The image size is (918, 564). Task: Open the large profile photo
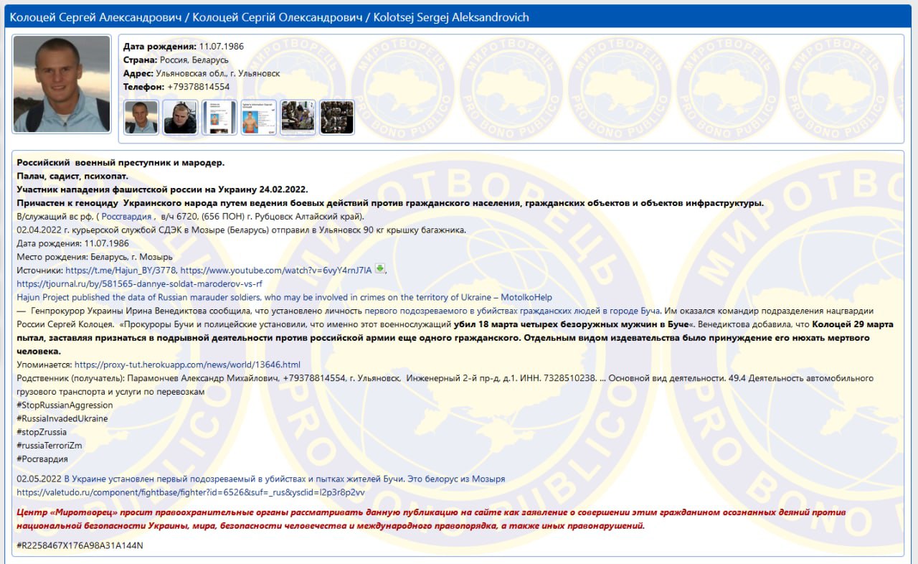tap(62, 84)
